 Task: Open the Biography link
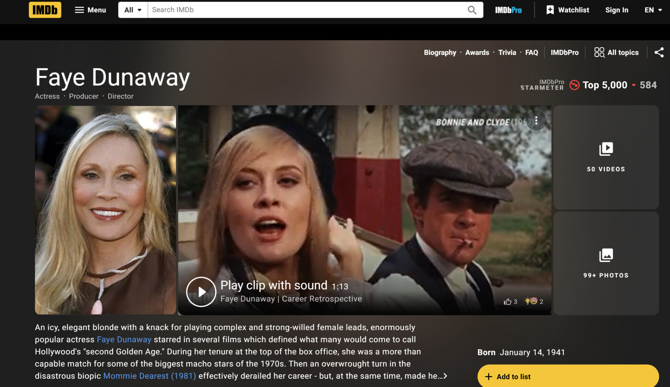click(x=440, y=52)
